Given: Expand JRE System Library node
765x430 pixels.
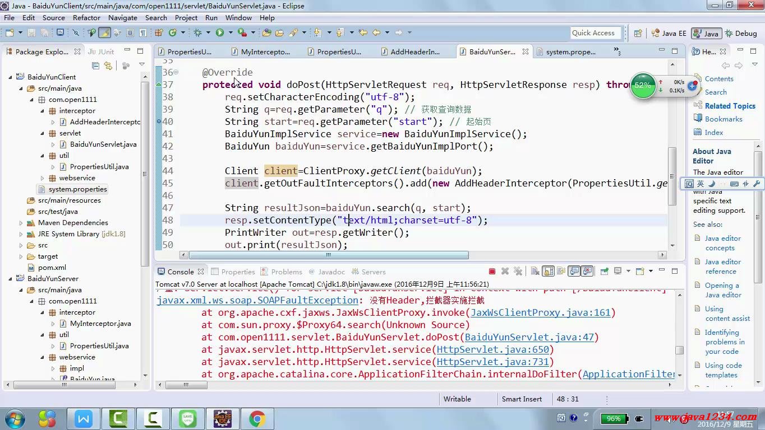Looking at the screenshot, I should [21, 234].
